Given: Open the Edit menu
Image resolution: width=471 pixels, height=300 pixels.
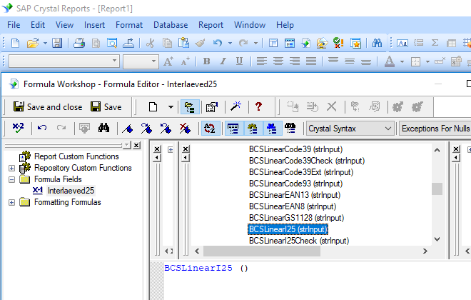Looking at the screenshot, I should pos(38,25).
